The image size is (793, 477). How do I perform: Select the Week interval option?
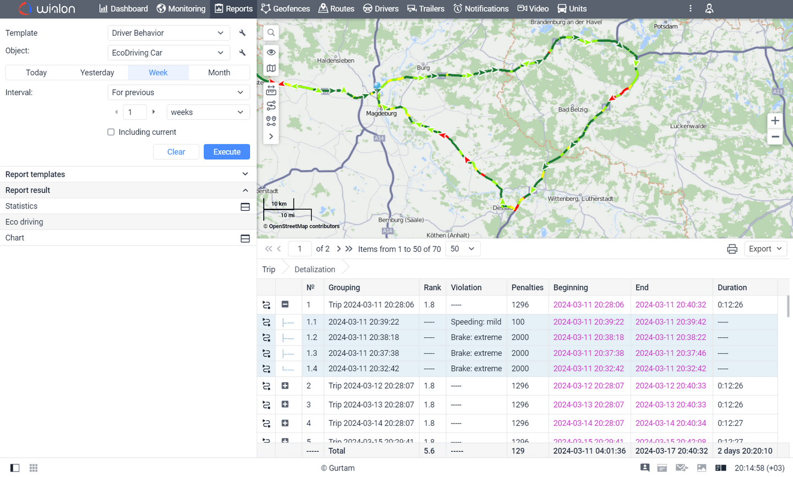[158, 72]
